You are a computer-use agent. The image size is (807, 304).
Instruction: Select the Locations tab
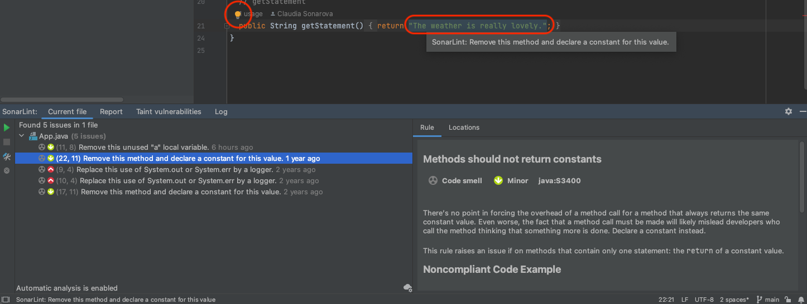pyautogui.click(x=464, y=128)
